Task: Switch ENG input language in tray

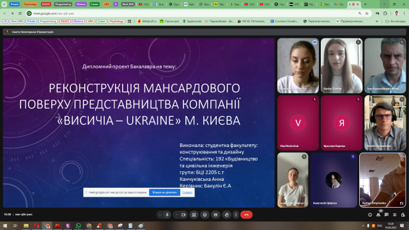Action: pyautogui.click(x=380, y=226)
